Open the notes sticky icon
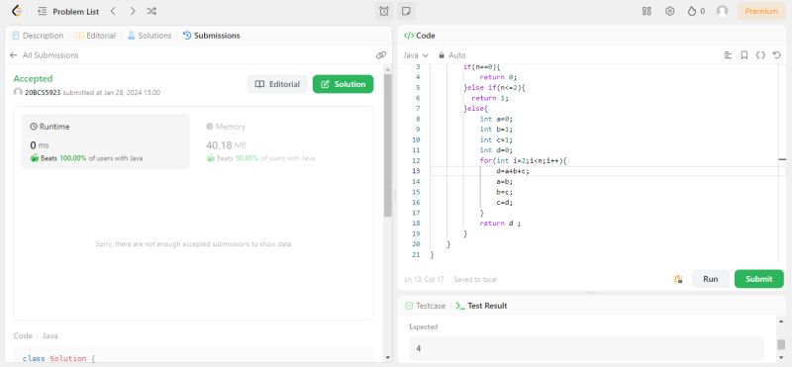 coord(406,11)
